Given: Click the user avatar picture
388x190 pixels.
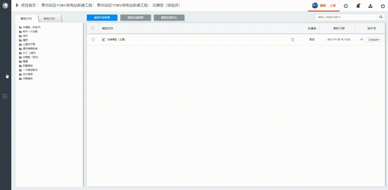Looking at the screenshot, I should 315,6.
